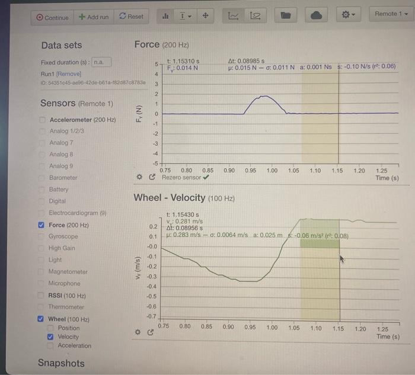Click the Continue button

pos(52,17)
